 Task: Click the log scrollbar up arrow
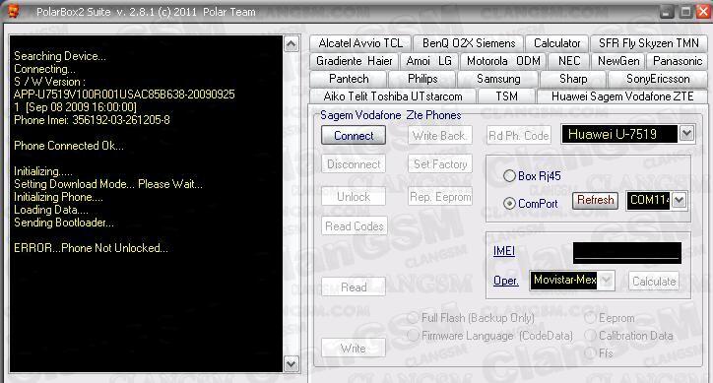[292, 44]
